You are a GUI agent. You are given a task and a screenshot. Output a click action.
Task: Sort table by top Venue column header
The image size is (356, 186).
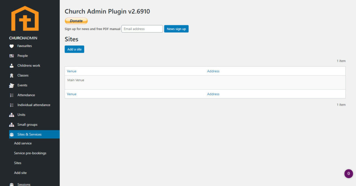click(72, 71)
